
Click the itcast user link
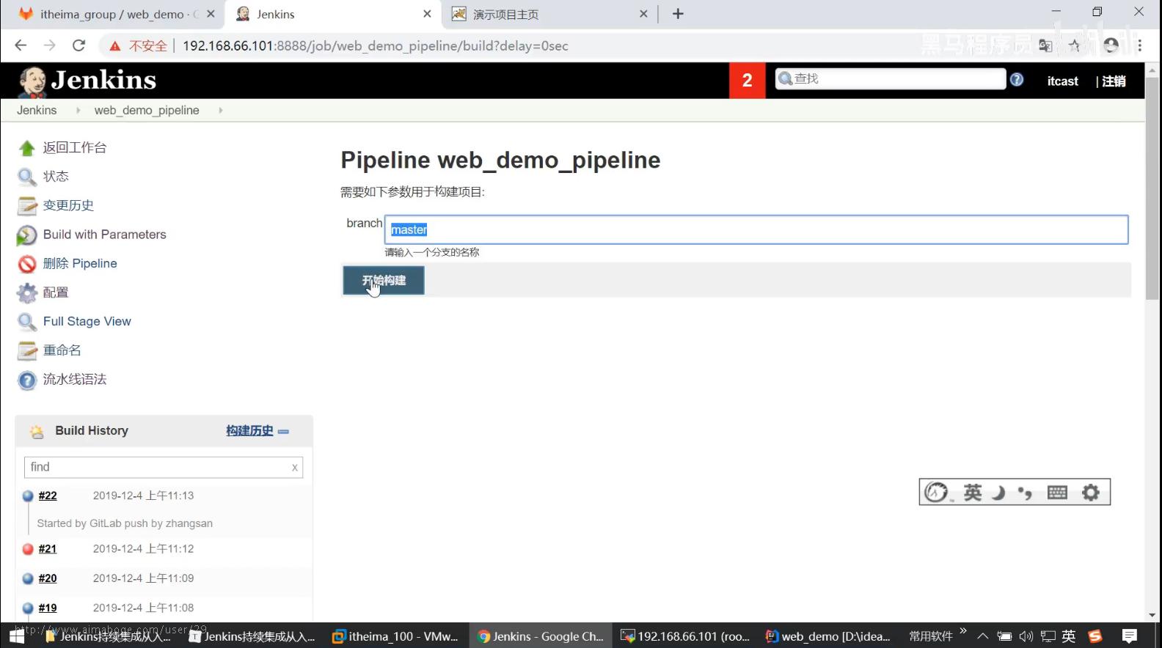click(x=1062, y=81)
